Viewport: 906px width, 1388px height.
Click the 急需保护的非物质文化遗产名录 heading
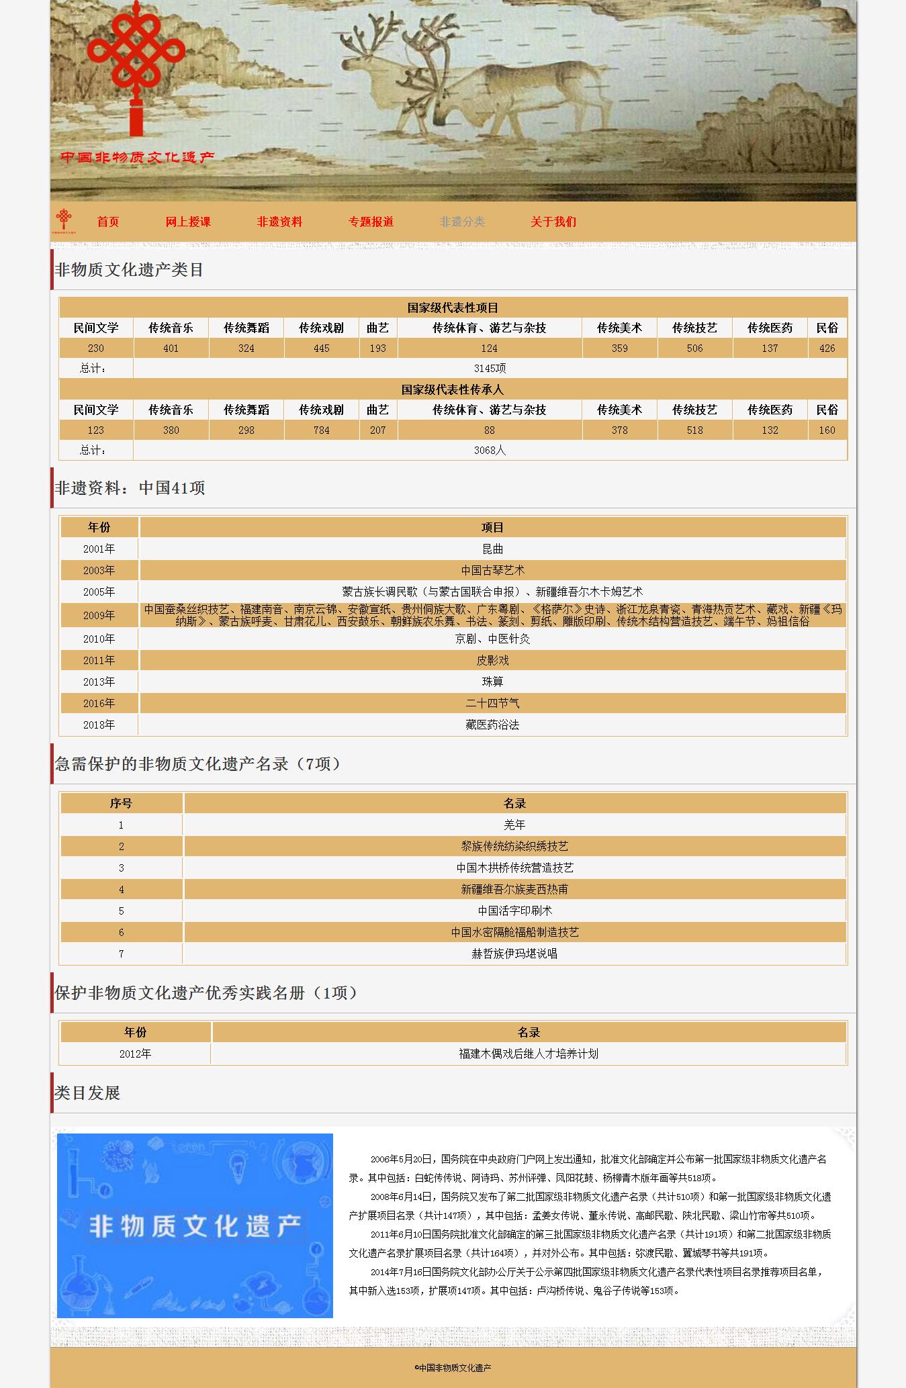(x=198, y=764)
